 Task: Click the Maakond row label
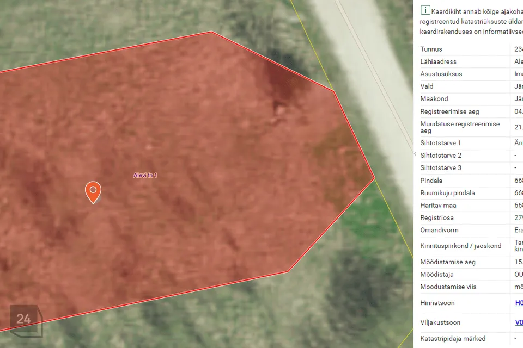click(434, 99)
